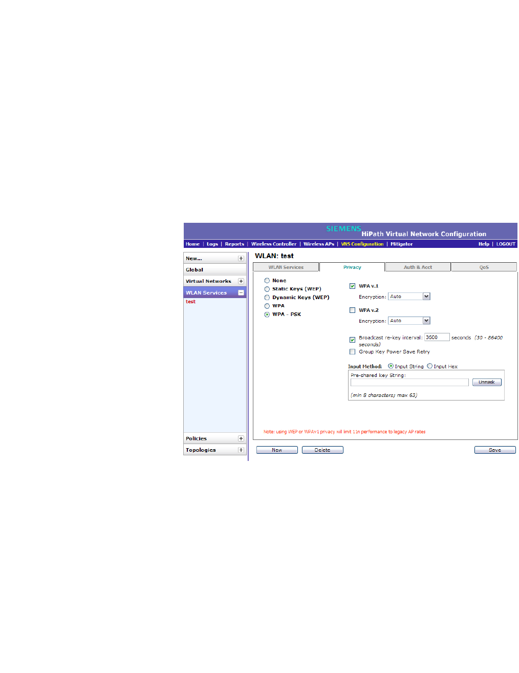Open the Help link
Viewport: 519px width, 673px height.
pyautogui.click(x=484, y=244)
